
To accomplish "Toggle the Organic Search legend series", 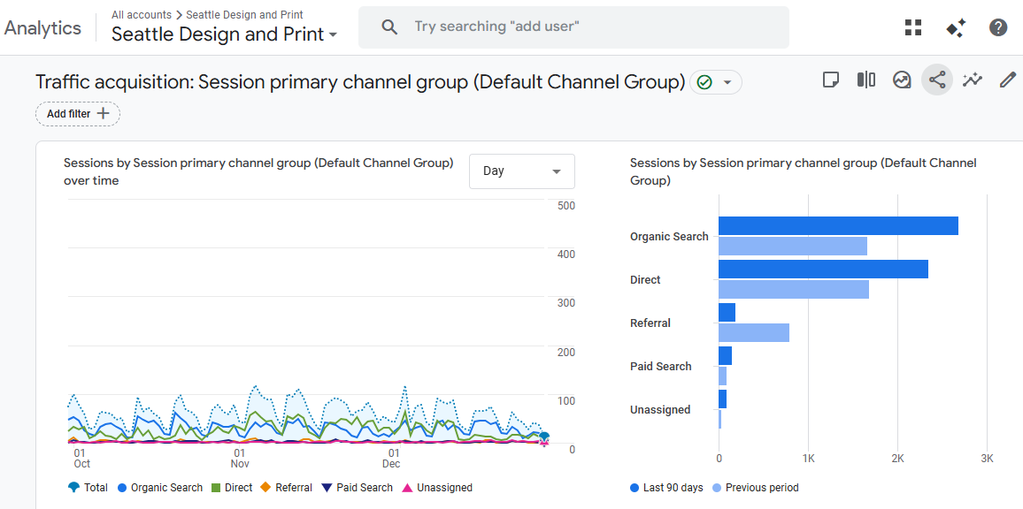I will [x=160, y=488].
